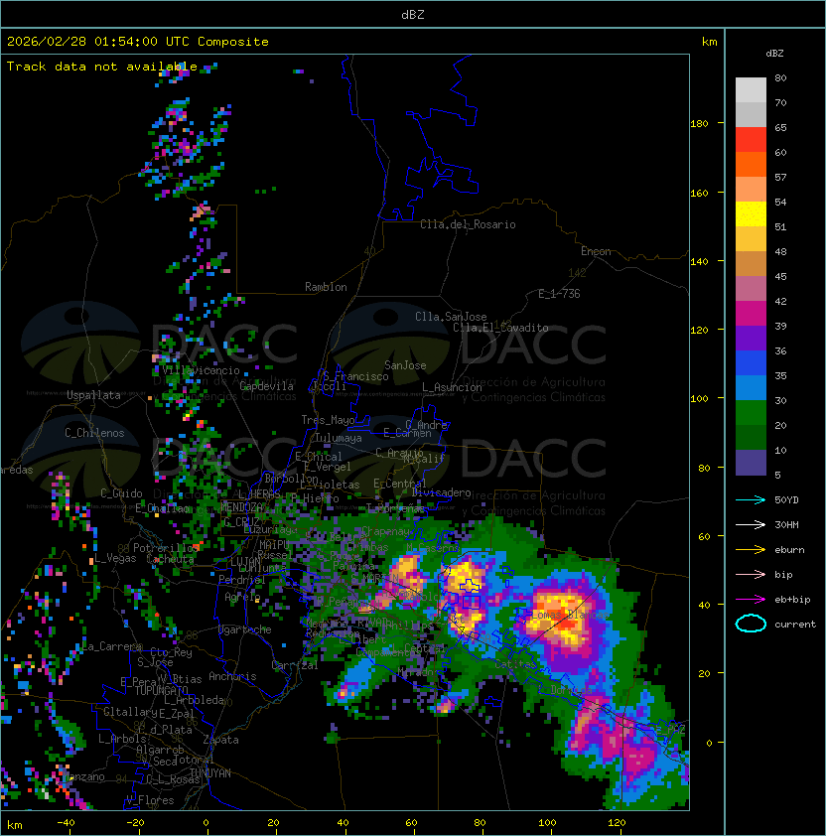This screenshot has width=826, height=836.
Task: Click the 'C_Guido' map label
Action: (x=121, y=493)
